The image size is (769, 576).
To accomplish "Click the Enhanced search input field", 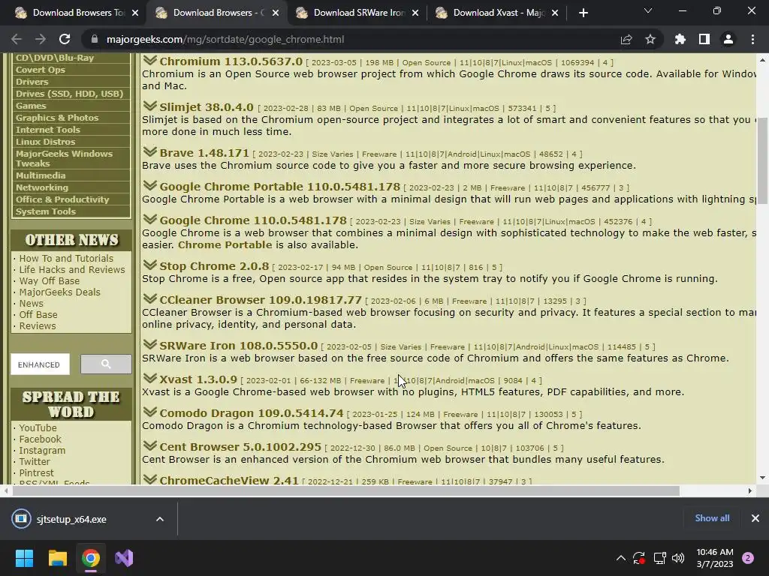I will [x=41, y=364].
